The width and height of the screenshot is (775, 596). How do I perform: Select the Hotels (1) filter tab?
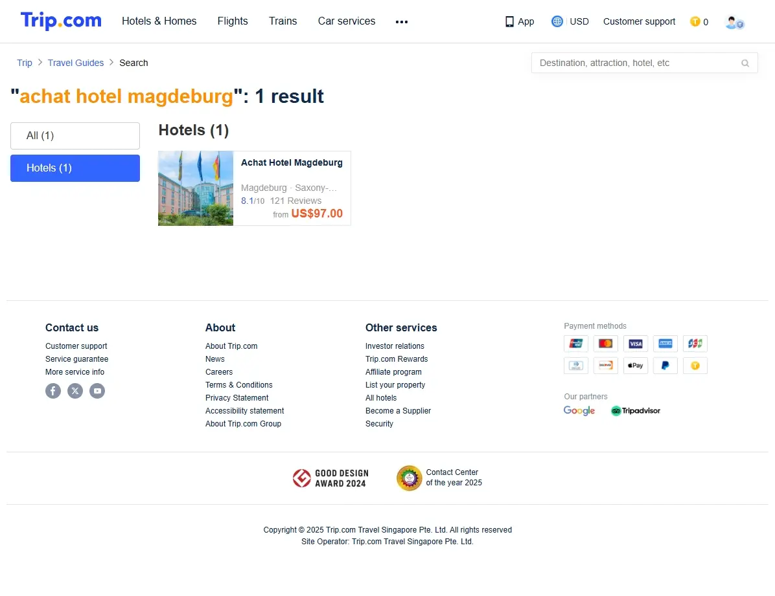(x=75, y=168)
